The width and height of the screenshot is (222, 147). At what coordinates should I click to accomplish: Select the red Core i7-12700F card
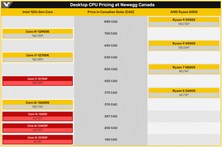[38, 81]
